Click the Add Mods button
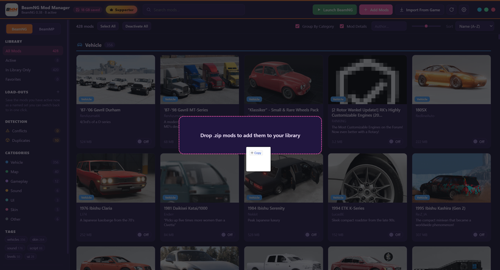 pos(376,10)
